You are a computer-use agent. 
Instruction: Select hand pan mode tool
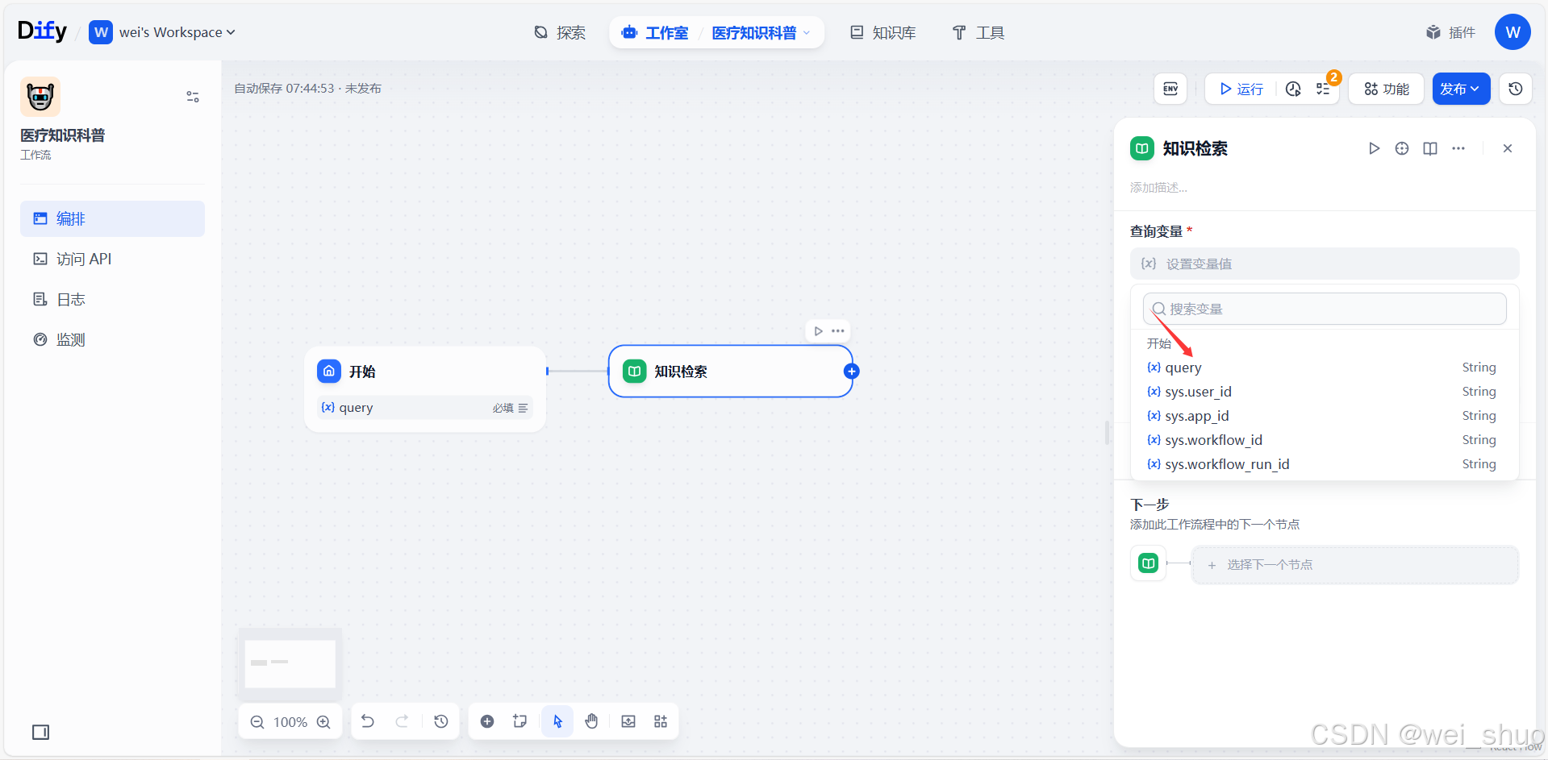[x=591, y=721]
